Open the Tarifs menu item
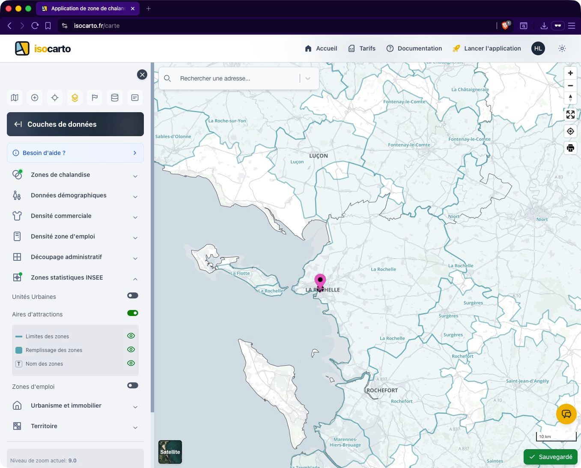581x468 pixels. [362, 48]
